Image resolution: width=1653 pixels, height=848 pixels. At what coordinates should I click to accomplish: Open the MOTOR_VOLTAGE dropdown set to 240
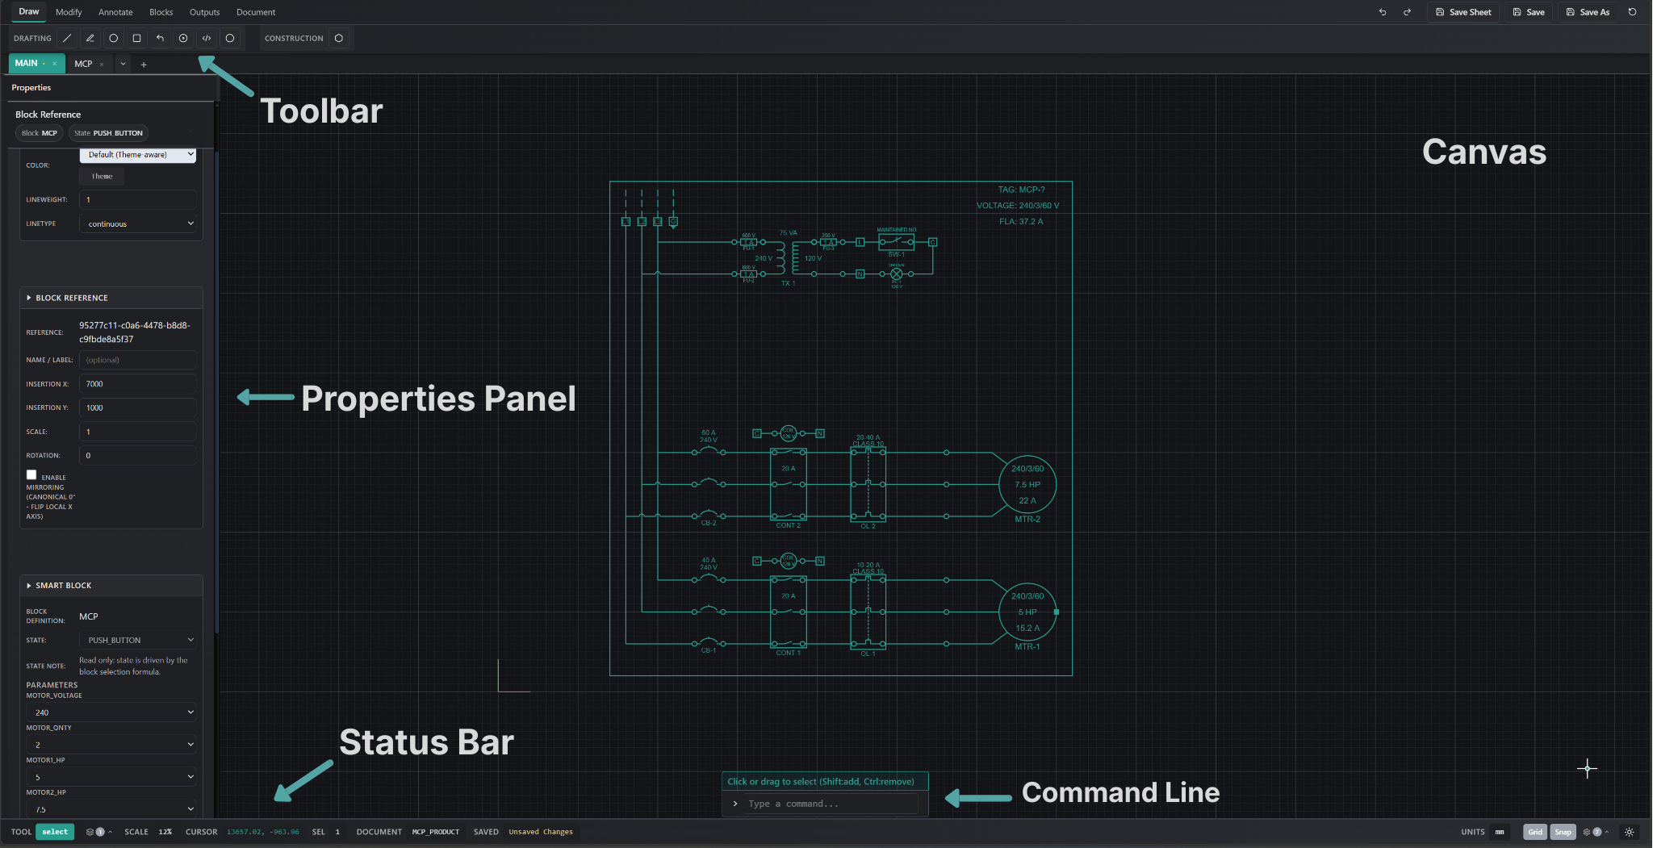[111, 712]
